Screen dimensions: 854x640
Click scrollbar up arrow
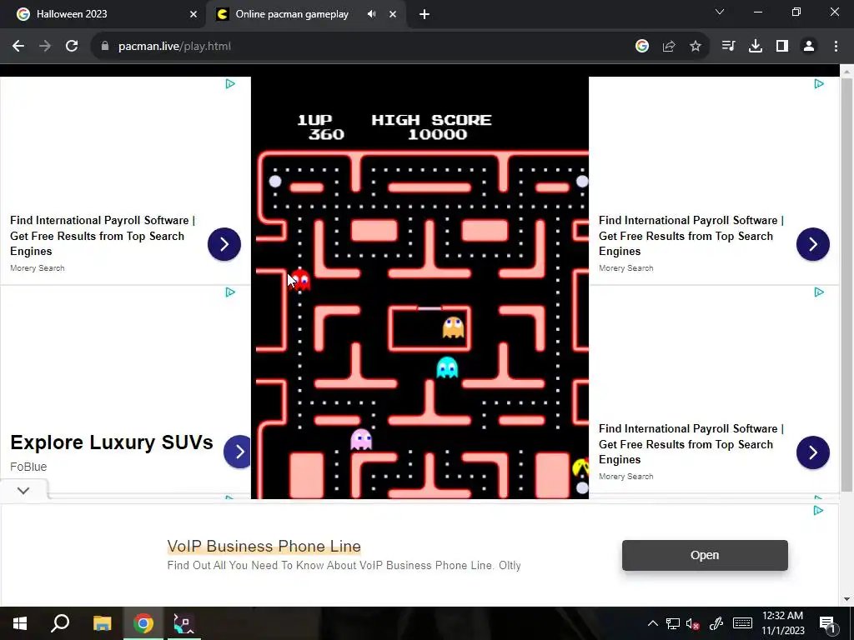[x=846, y=71]
